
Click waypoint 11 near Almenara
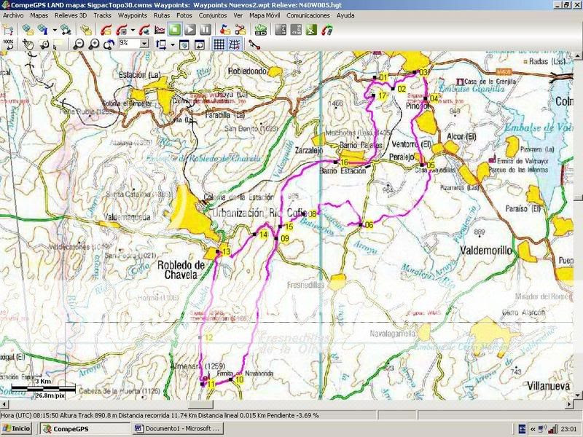point(203,384)
